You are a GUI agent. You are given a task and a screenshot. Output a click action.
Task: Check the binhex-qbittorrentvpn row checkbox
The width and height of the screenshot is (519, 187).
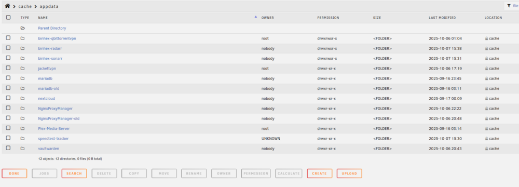tap(8, 38)
